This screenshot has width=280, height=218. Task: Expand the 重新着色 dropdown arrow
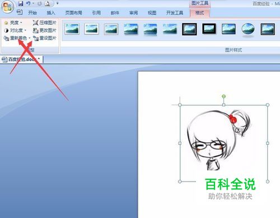[x=30, y=38]
